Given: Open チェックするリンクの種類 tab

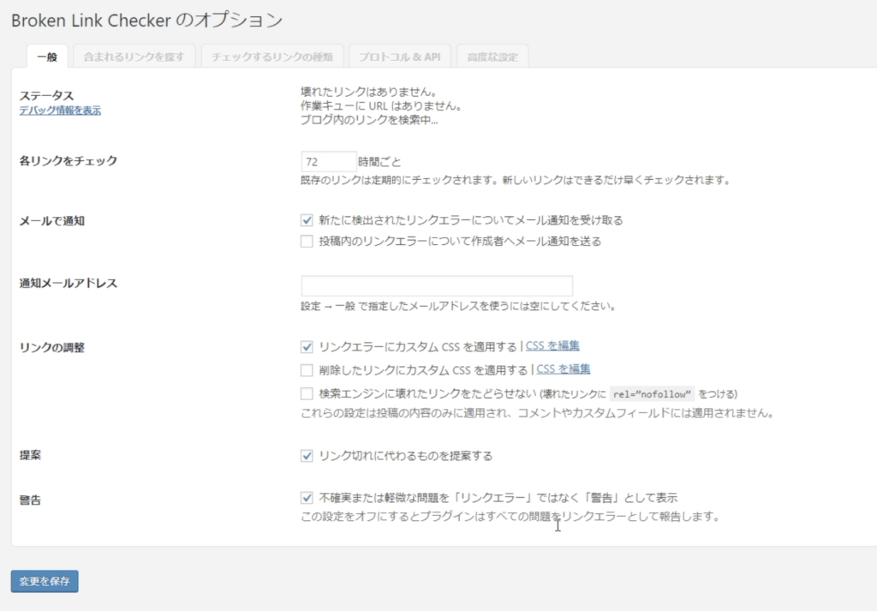Looking at the screenshot, I should click(x=272, y=57).
